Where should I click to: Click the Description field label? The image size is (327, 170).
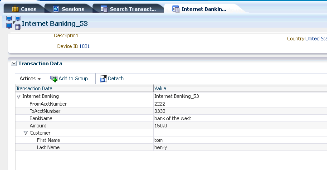66,36
